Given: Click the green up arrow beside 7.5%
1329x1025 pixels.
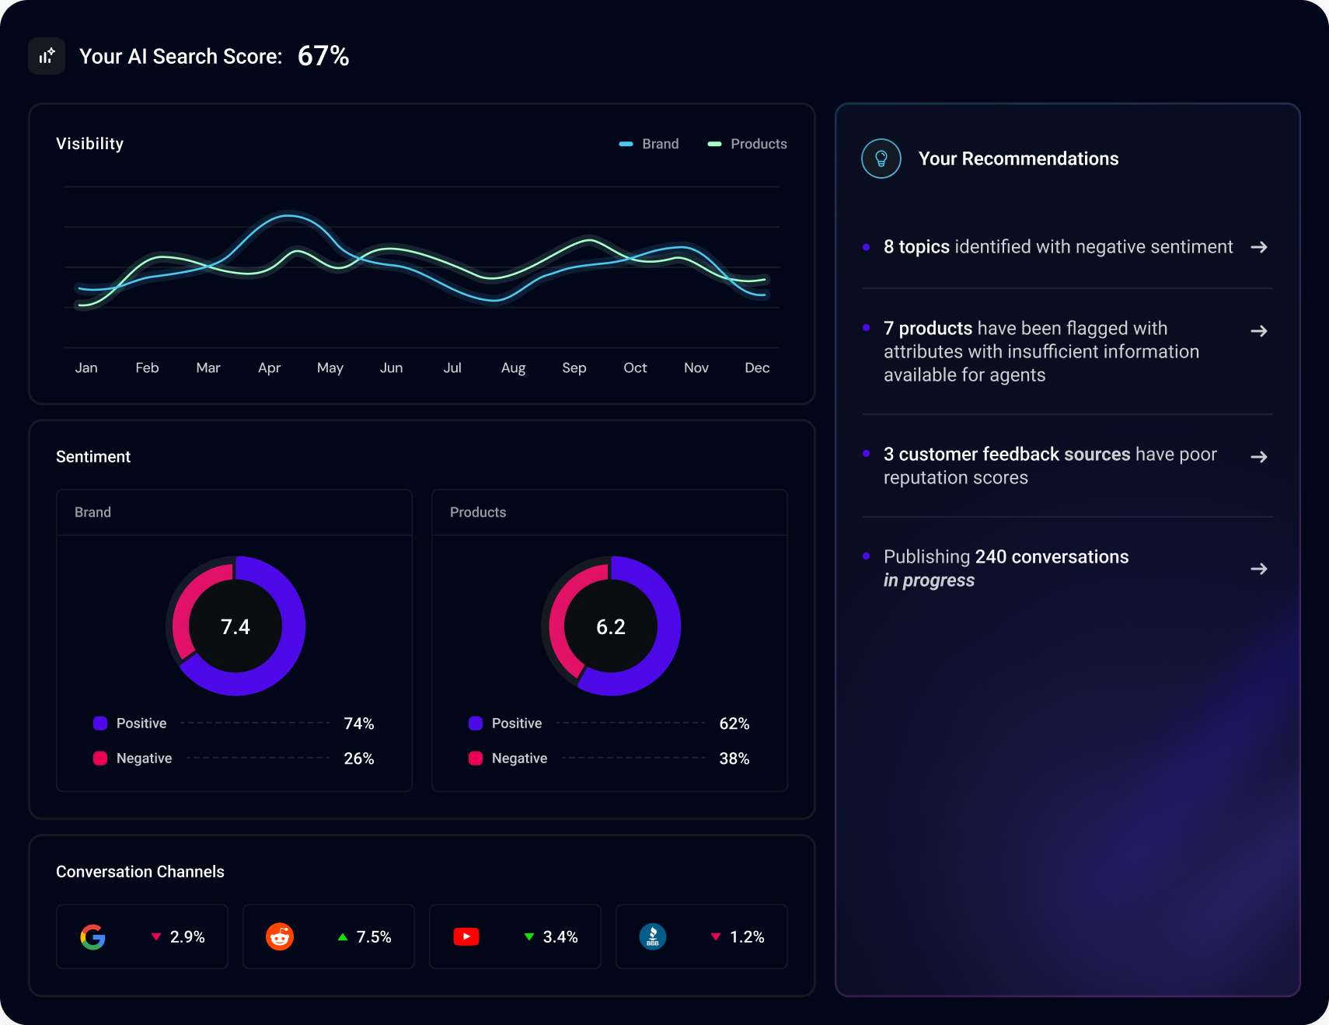Looking at the screenshot, I should coord(343,936).
